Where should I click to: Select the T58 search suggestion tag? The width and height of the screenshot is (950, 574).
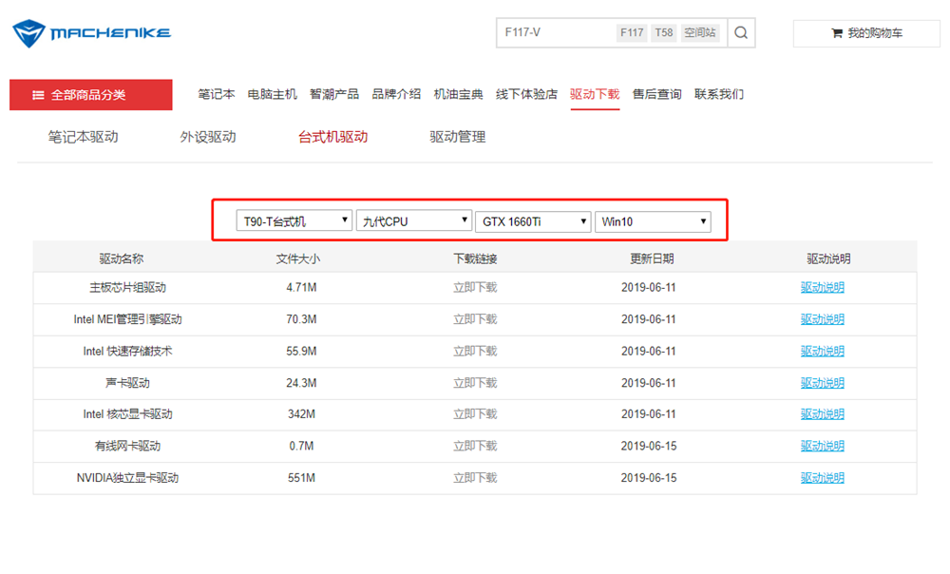[664, 33]
